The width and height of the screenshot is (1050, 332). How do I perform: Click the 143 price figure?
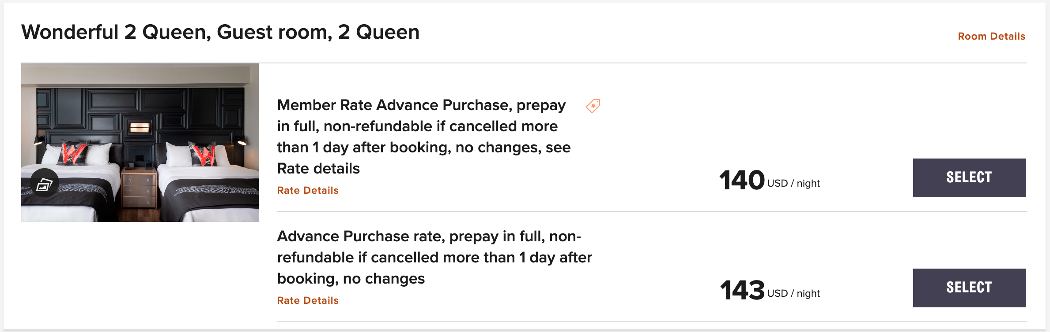tap(742, 290)
